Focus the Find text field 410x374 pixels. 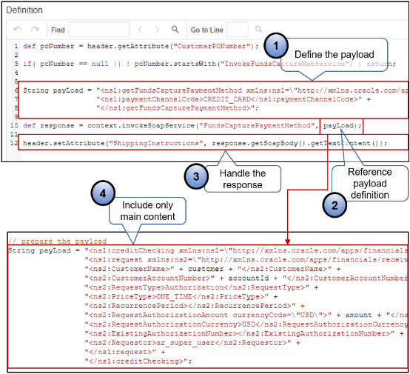click(99, 30)
